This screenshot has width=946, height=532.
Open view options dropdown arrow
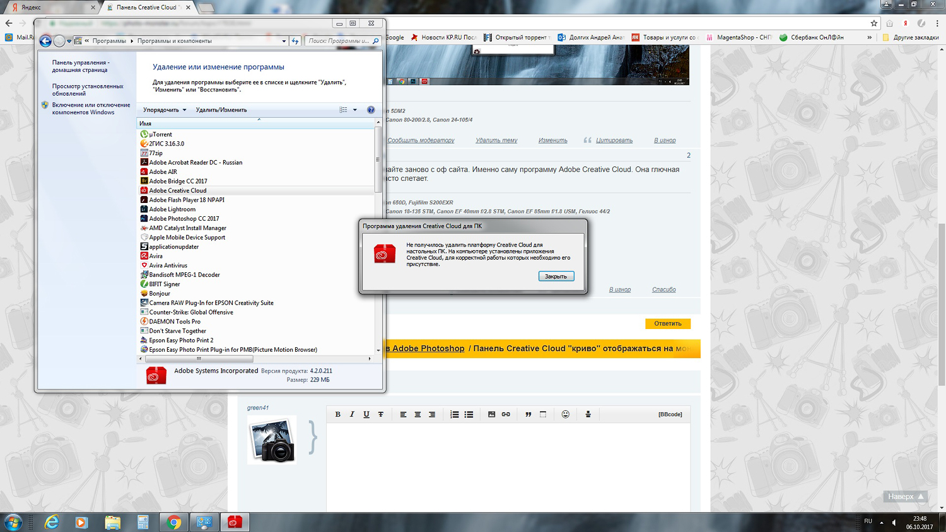pyautogui.click(x=355, y=110)
